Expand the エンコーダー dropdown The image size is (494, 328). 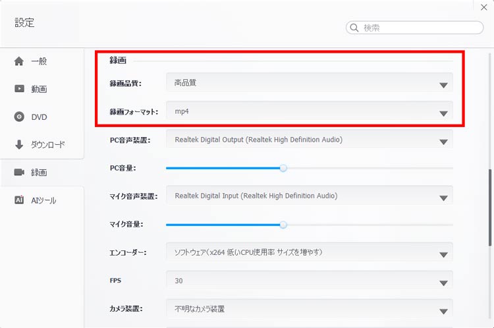coord(310,252)
